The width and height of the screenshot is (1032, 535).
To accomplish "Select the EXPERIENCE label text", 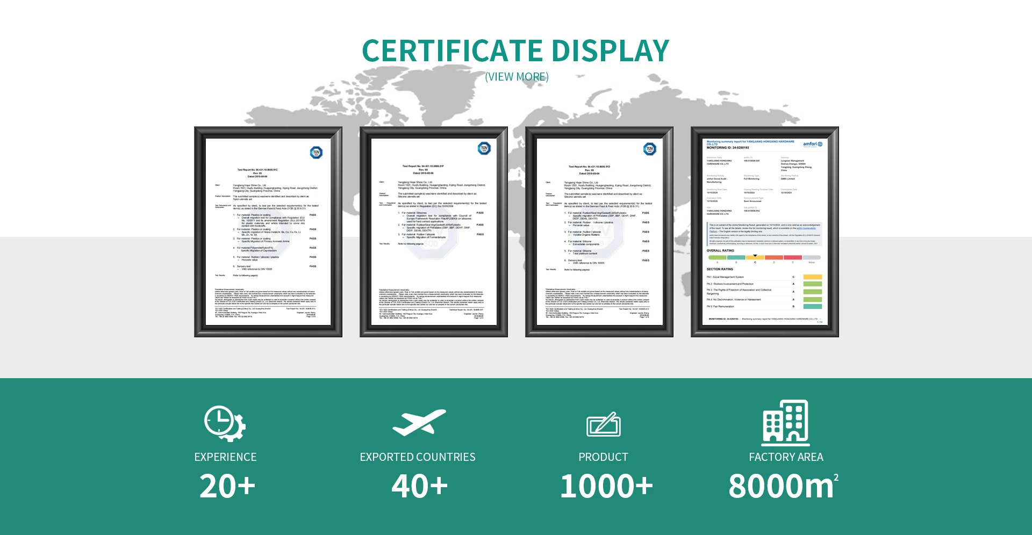I will pyautogui.click(x=225, y=457).
